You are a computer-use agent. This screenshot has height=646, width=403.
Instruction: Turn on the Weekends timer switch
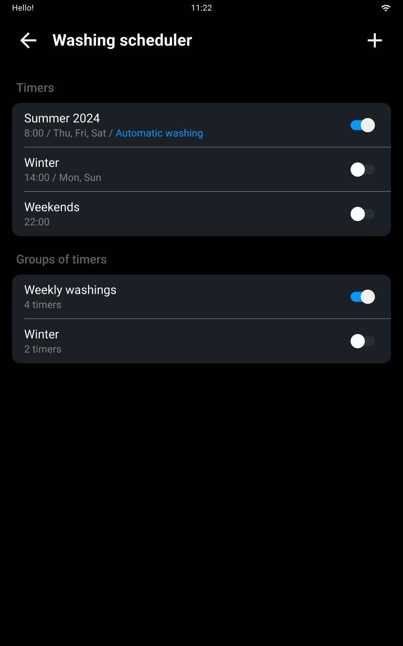[363, 214]
